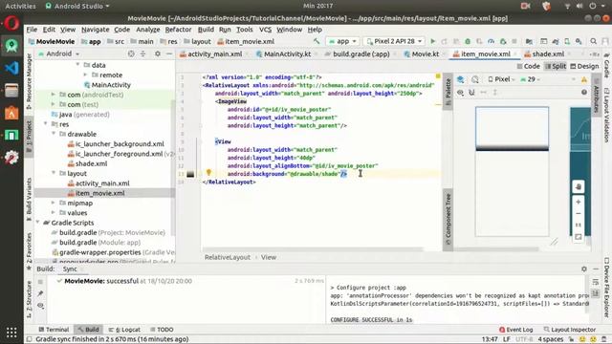Switch editor to Code view
Viewport: 612px width, 344px height.
(529, 66)
